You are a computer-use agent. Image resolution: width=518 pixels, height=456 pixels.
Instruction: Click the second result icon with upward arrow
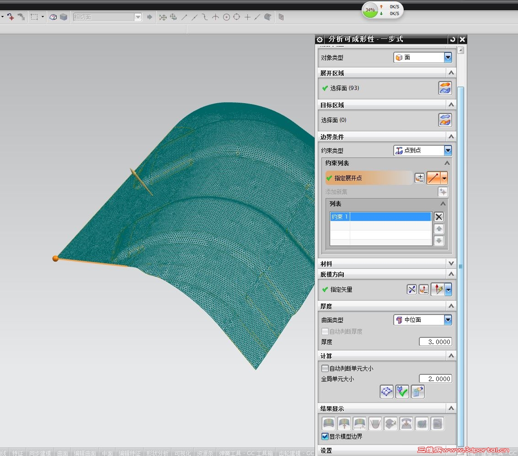tap(344, 424)
